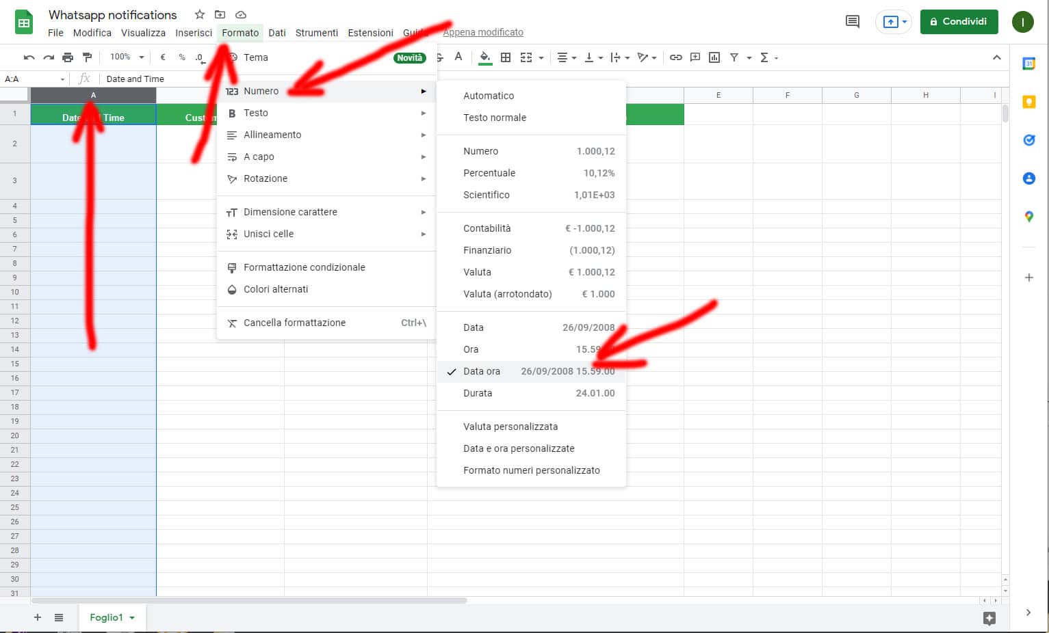Select Data e ora personalizzate option

click(519, 448)
